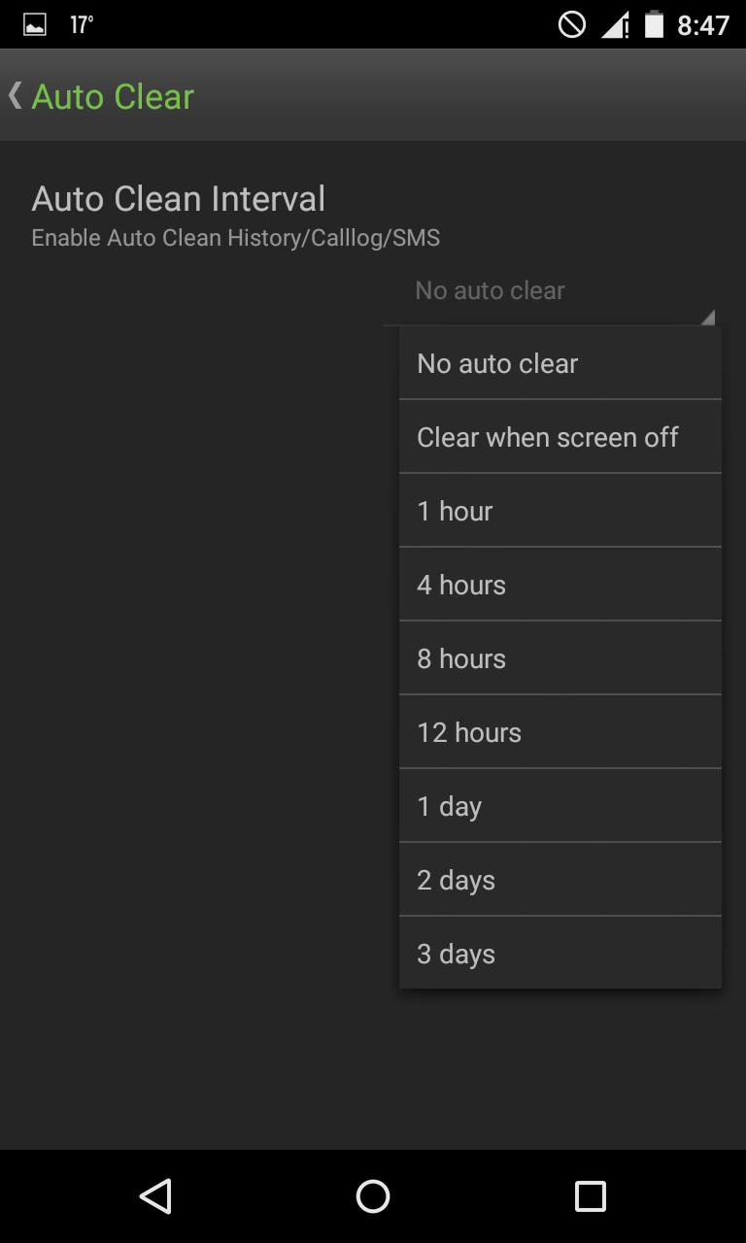The height and width of the screenshot is (1243, 746).
Task: Set interval to 3 days
Action: pos(559,954)
